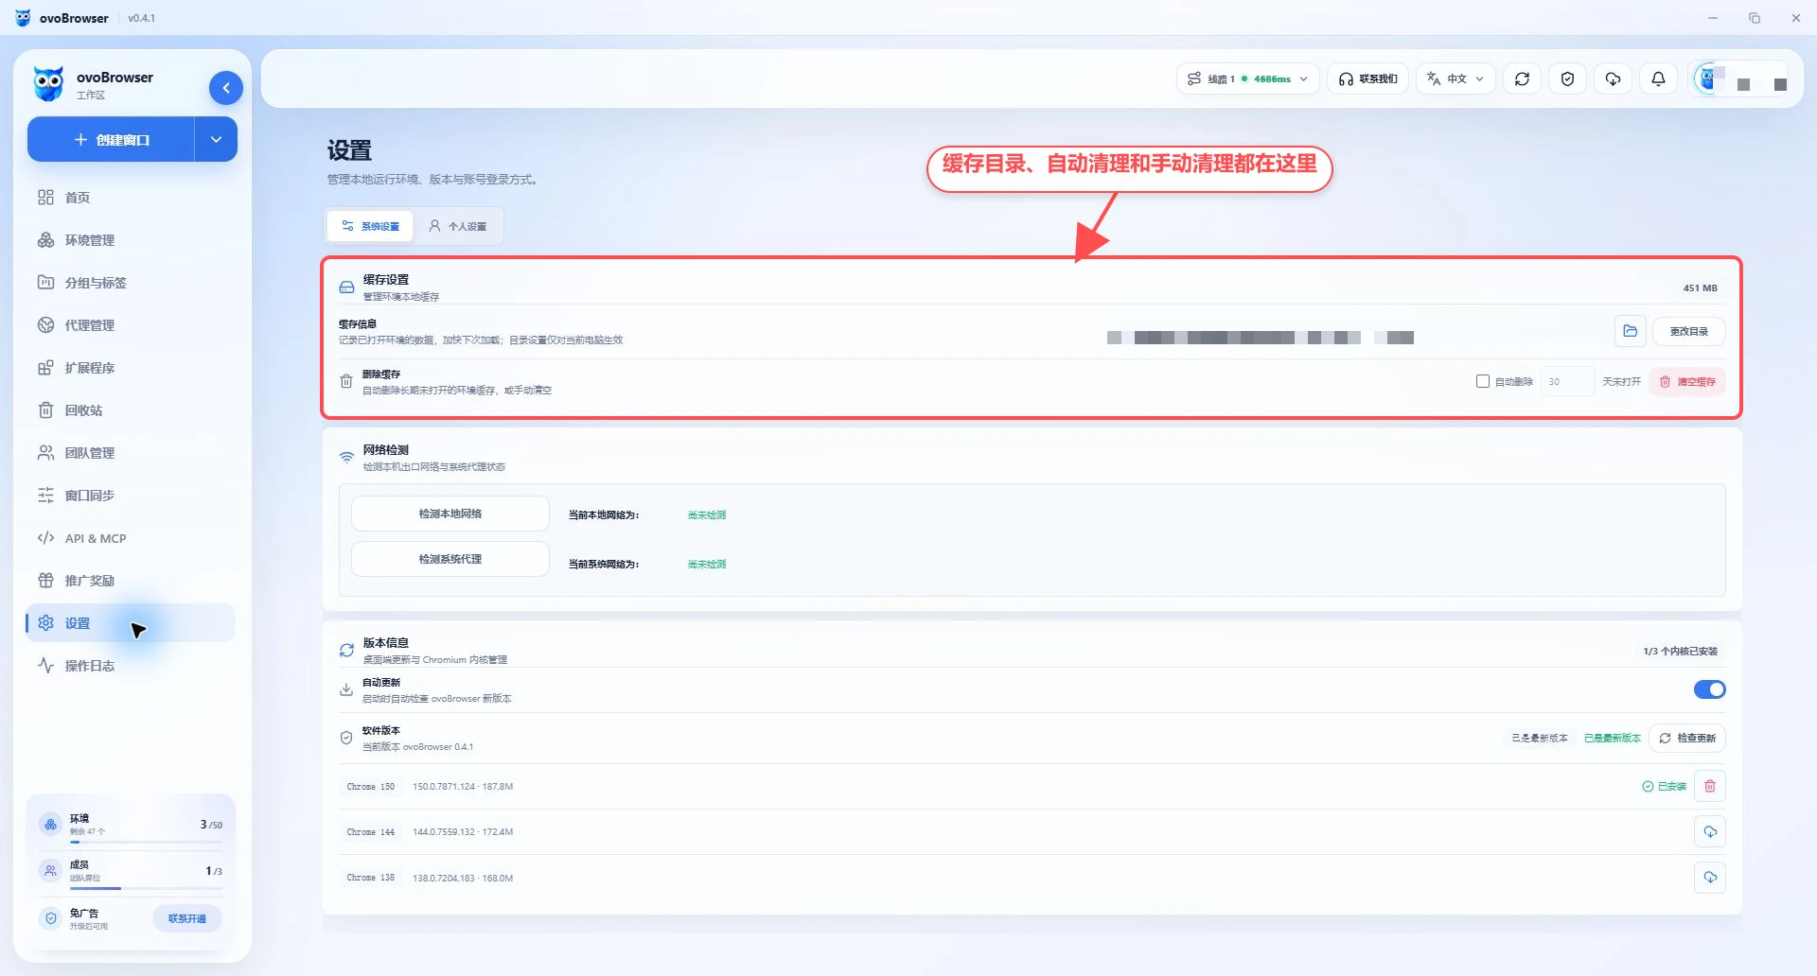
Task: Delete the Chrome 150 kernel trash icon
Action: (x=1709, y=786)
